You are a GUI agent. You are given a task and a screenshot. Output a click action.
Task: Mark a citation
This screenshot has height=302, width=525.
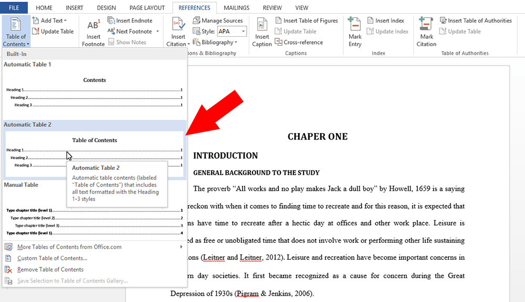[426, 31]
